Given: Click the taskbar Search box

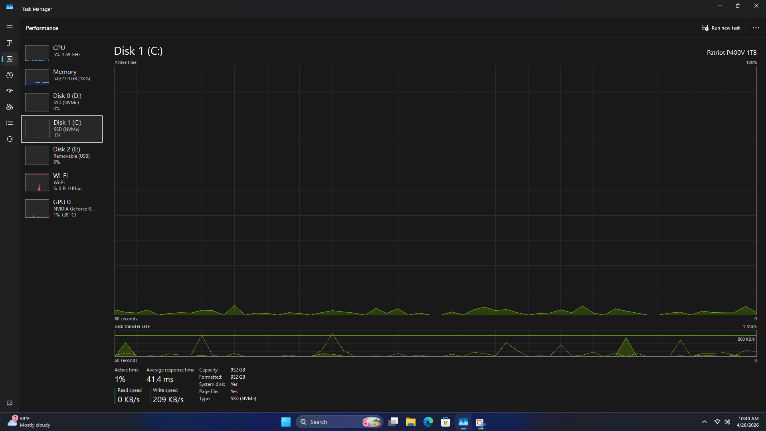Looking at the screenshot, I should (340, 422).
